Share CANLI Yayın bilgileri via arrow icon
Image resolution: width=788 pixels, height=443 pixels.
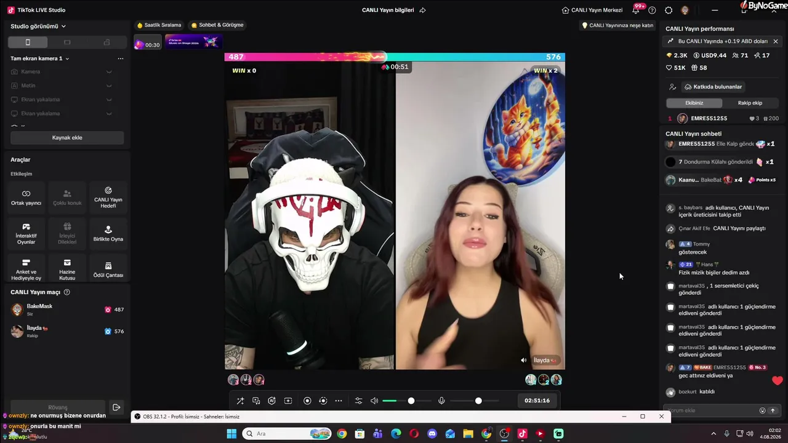pos(422,10)
